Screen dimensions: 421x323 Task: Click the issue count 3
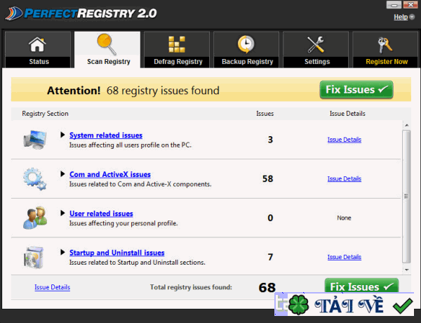click(270, 140)
